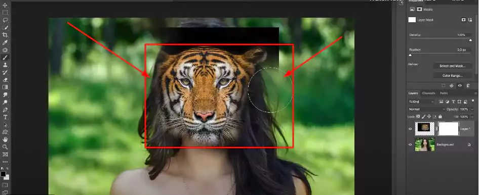Open the Layers panel menu
Viewport: 479px width, 195px height.
coord(475,93)
